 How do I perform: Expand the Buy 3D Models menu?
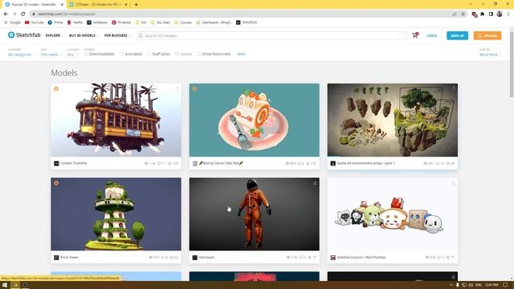(84, 35)
